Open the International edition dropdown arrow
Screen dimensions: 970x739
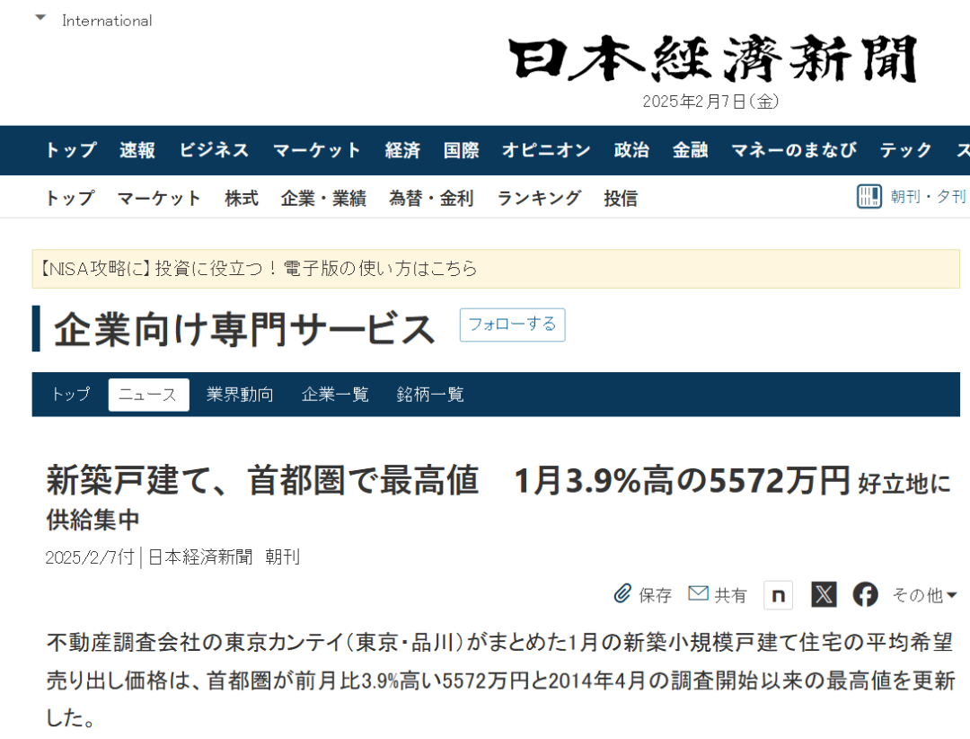(x=40, y=18)
